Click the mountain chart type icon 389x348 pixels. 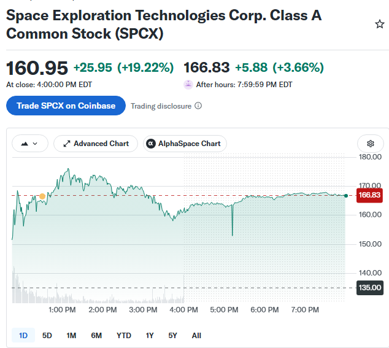(x=25, y=144)
